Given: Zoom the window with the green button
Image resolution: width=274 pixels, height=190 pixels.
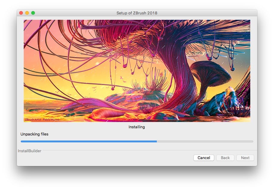Looking at the screenshot, I should [33, 13].
